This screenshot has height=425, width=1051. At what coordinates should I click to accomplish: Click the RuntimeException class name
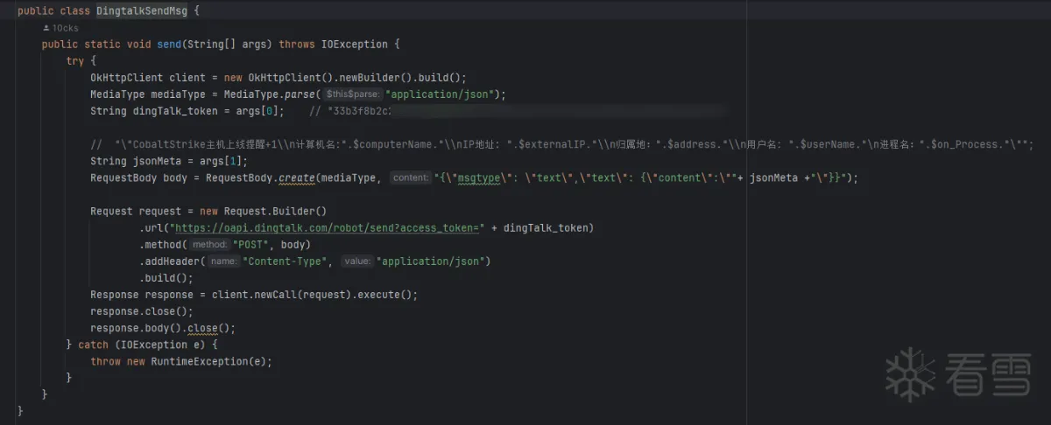pos(199,360)
